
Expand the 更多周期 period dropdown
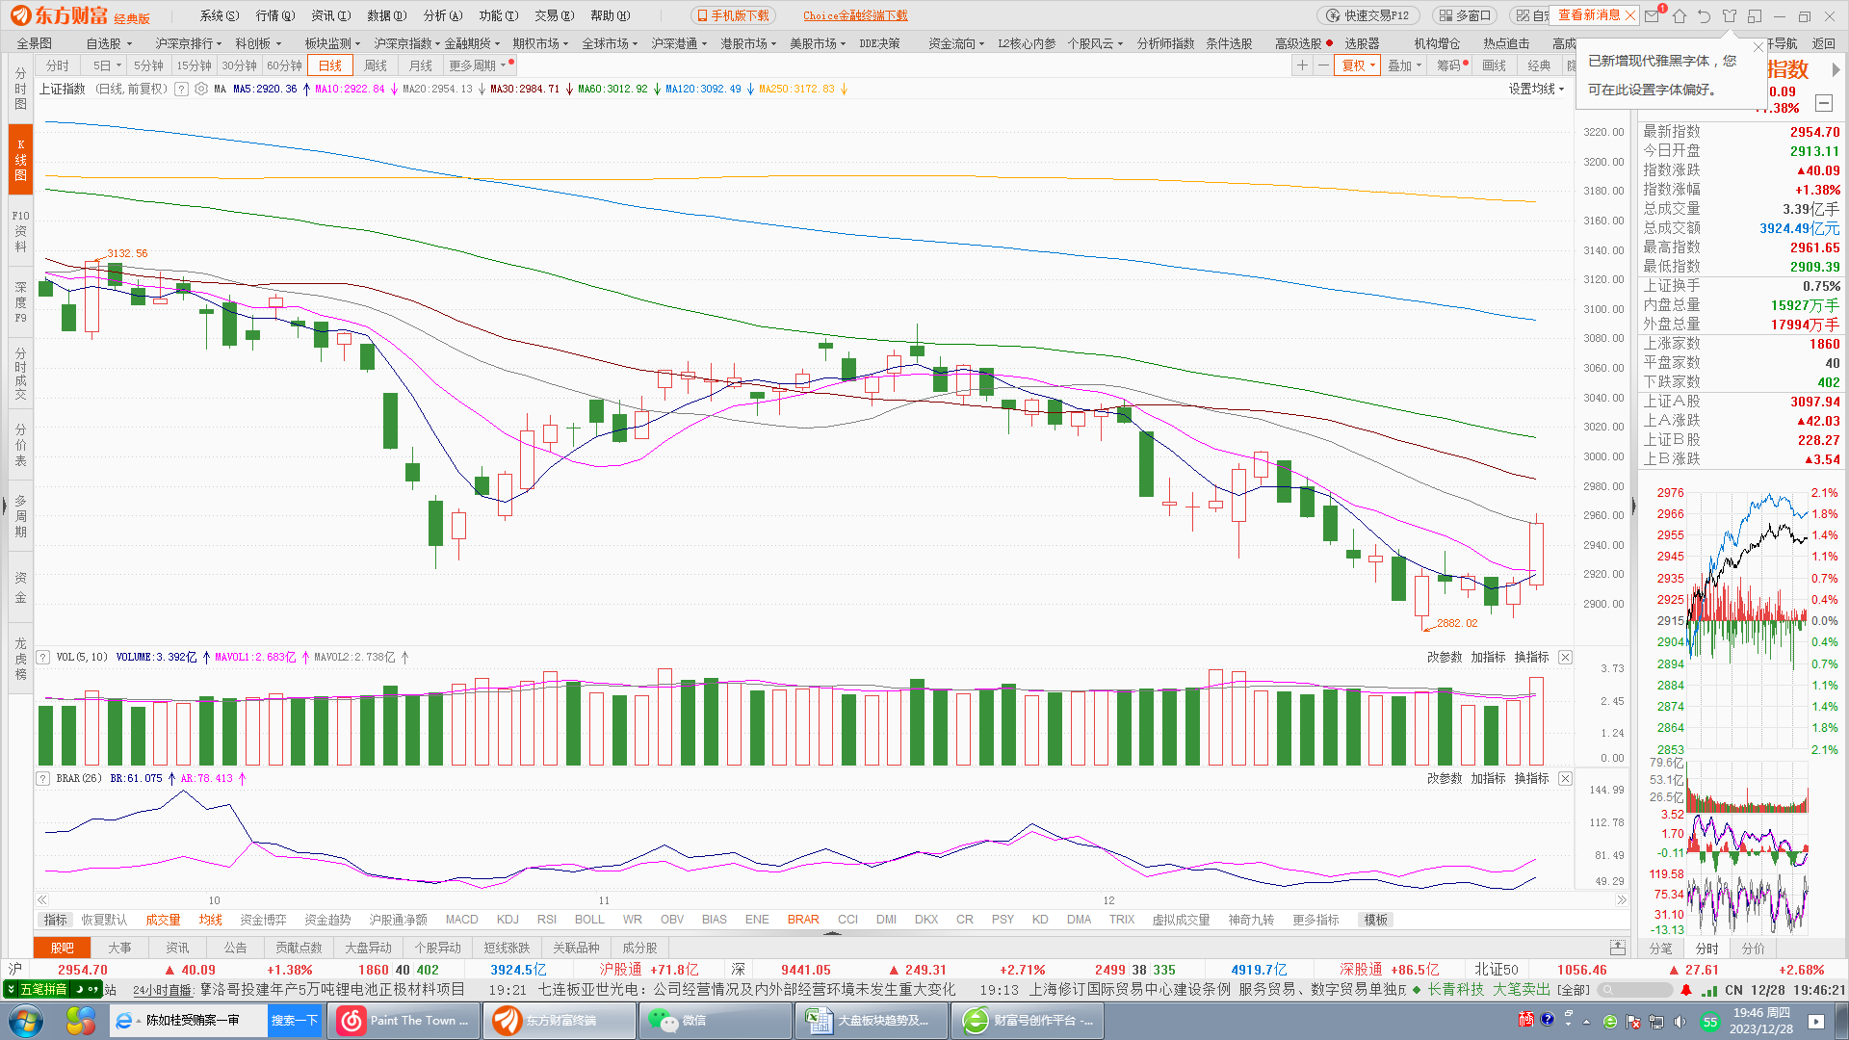pyautogui.click(x=477, y=65)
